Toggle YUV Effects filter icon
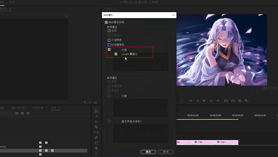The image size is (278, 157). [28, 113]
